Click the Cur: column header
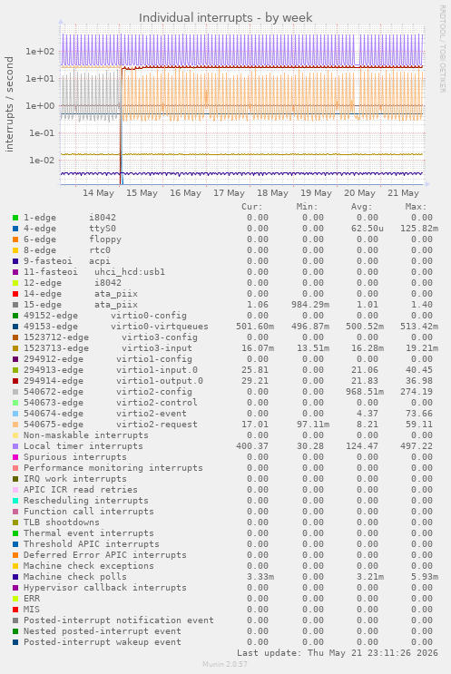Viewport: 451px width, 674px height. point(252,207)
